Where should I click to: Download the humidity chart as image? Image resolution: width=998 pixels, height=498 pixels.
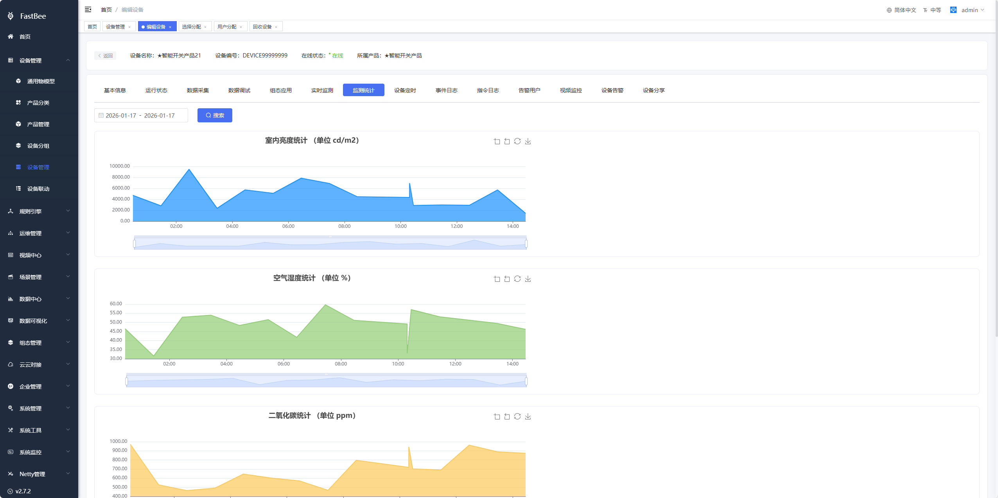coord(528,279)
